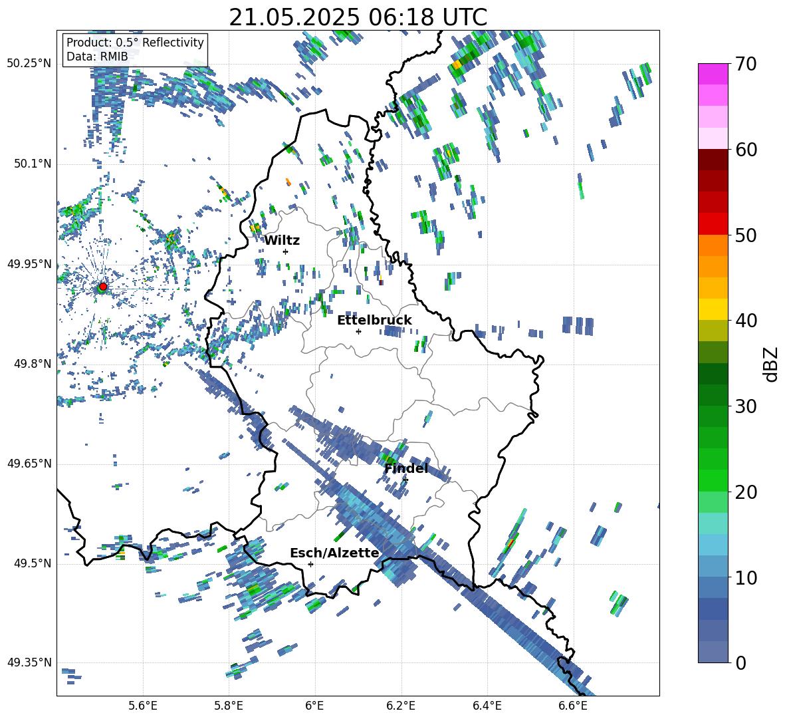The width and height of the screenshot is (787, 719).
Task: Click the colorbar 0 tick label
Action: coord(740,662)
